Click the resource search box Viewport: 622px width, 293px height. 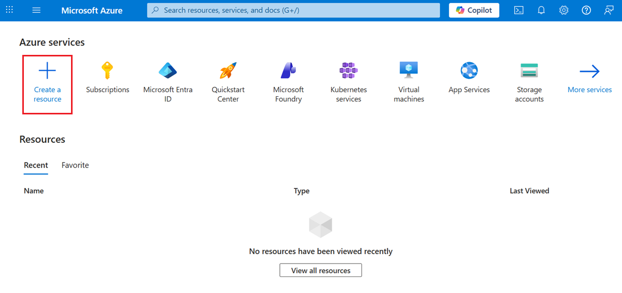(293, 10)
